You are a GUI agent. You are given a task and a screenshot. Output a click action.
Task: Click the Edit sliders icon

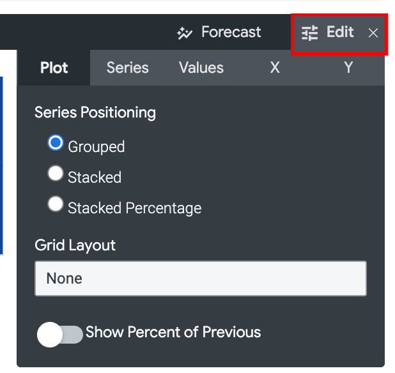point(310,33)
